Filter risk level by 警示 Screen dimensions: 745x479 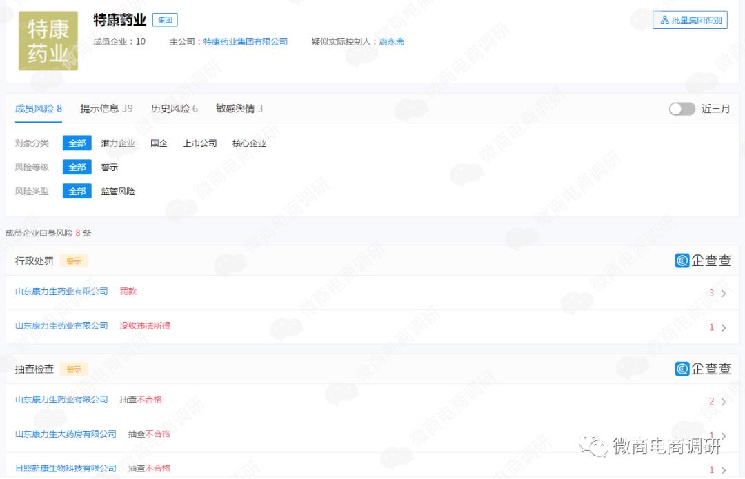109,167
